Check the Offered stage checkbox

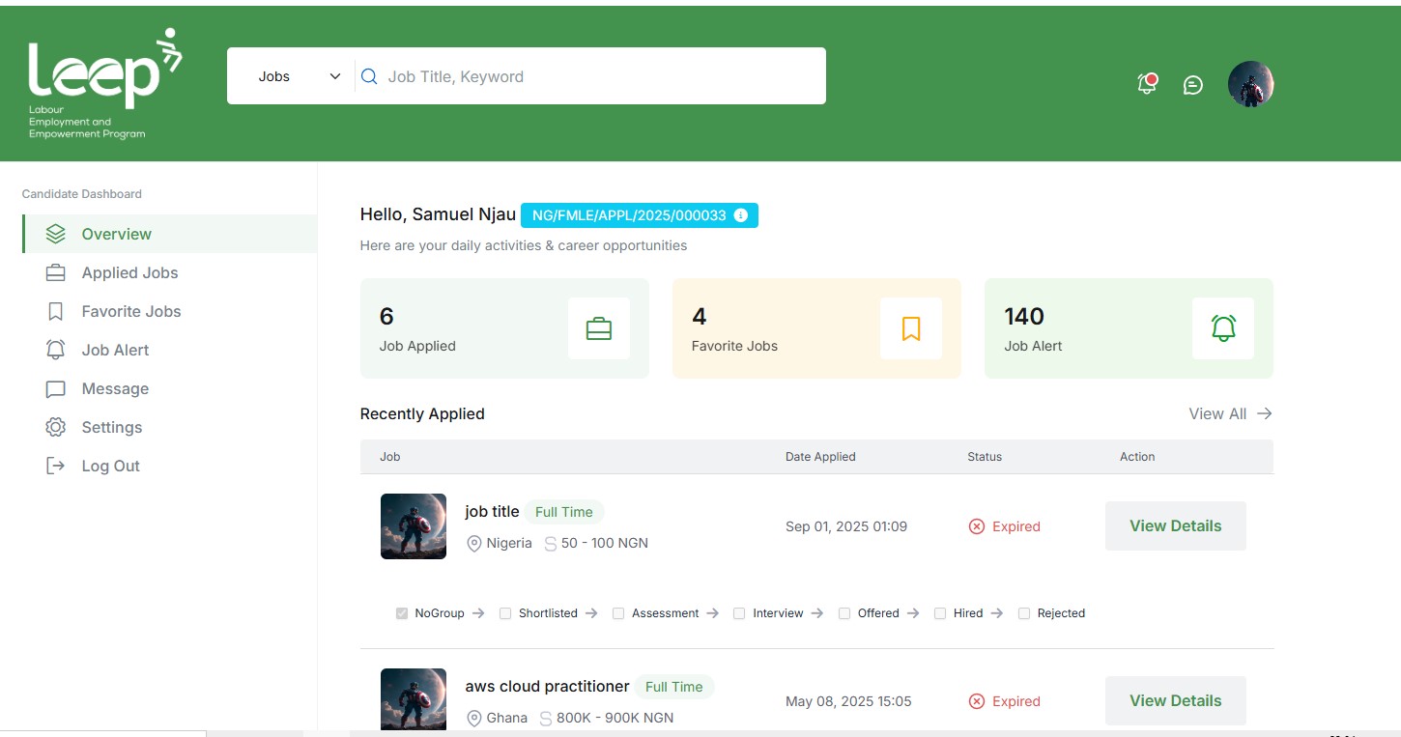point(843,612)
